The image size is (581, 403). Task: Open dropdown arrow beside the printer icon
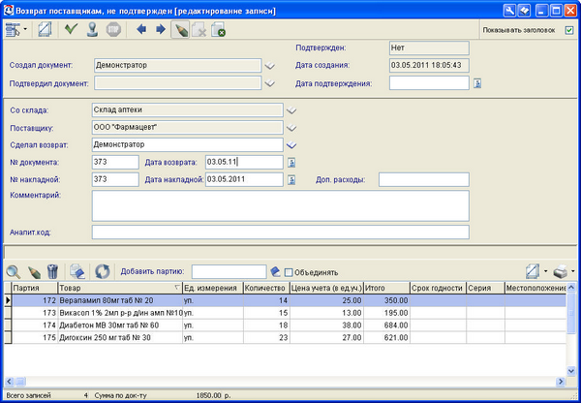[x=573, y=271]
